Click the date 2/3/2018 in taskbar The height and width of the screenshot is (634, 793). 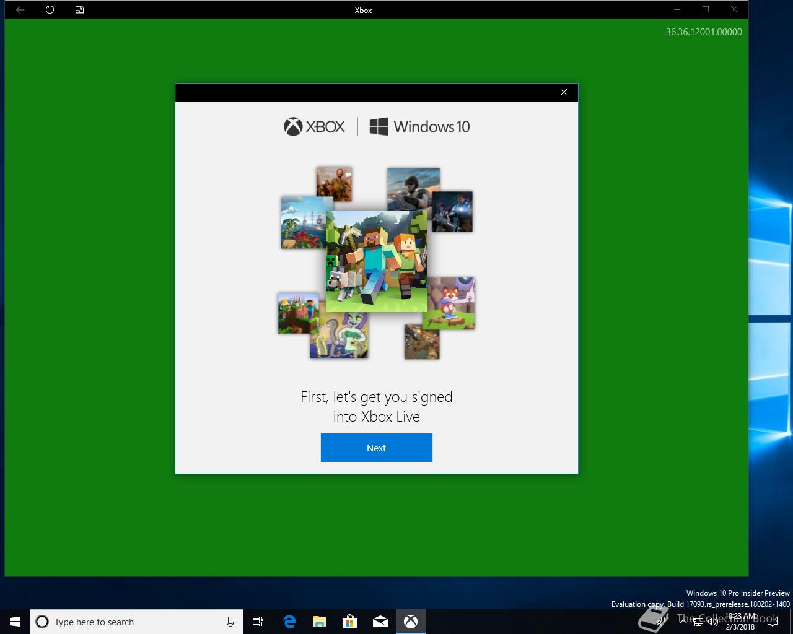740,627
